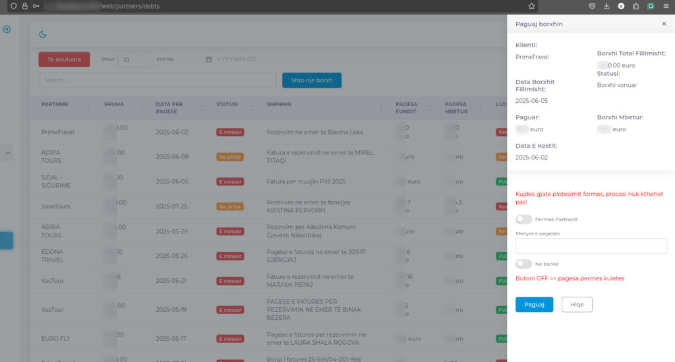
Task: Click the show entries number field
Action: (135, 59)
